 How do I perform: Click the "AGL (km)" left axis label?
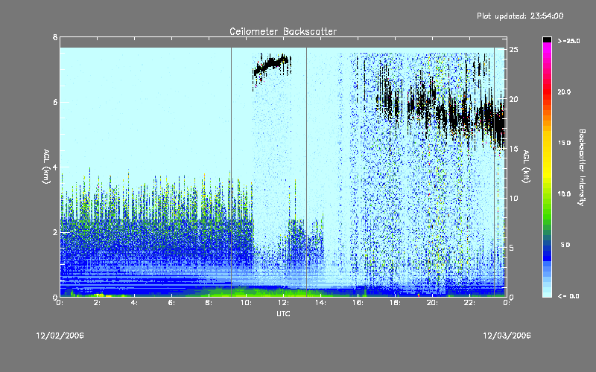46,167
